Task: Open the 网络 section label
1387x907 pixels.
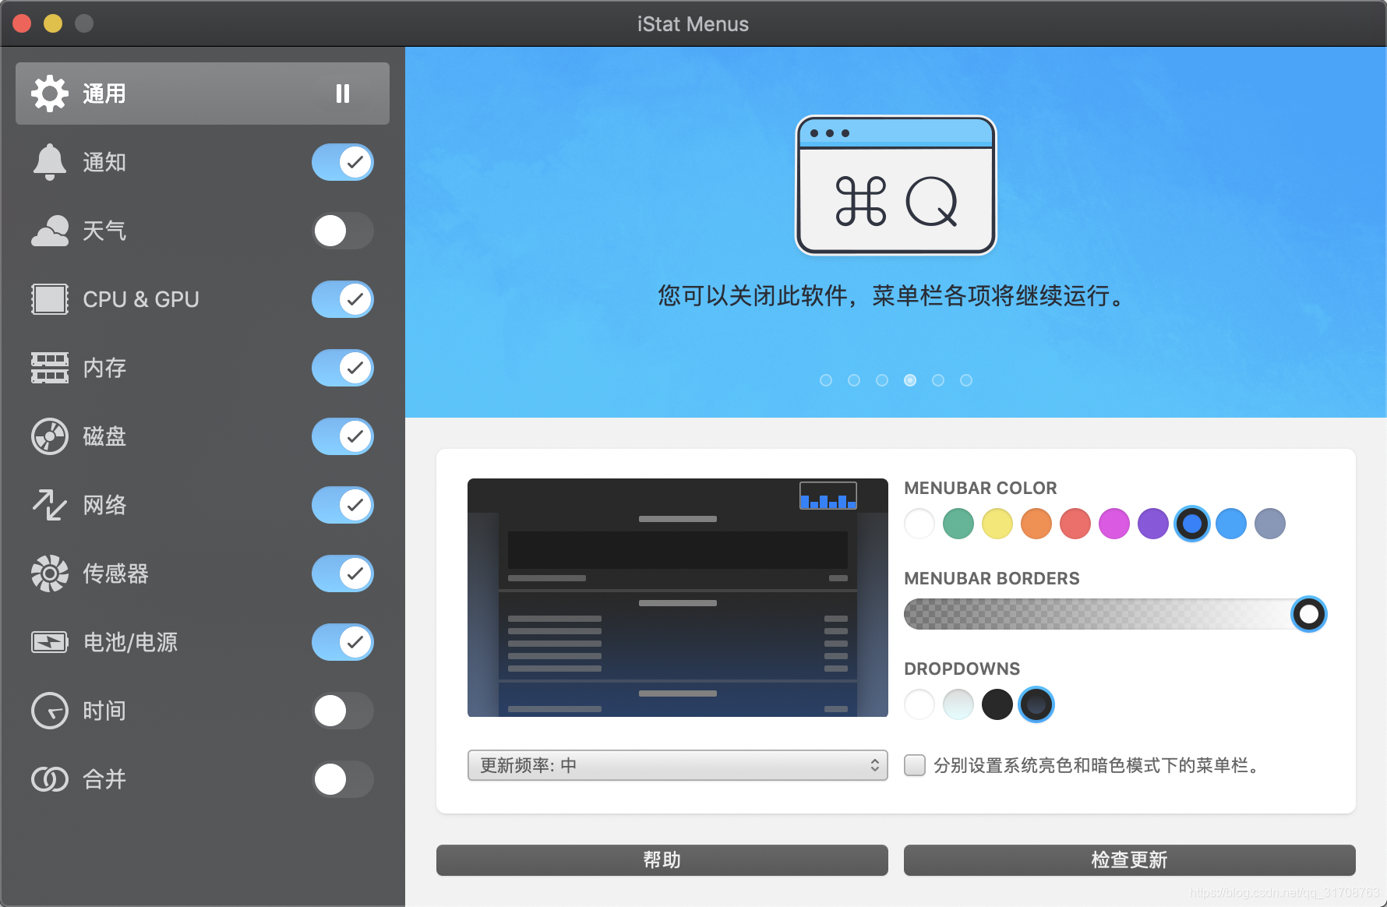Action: point(104,505)
